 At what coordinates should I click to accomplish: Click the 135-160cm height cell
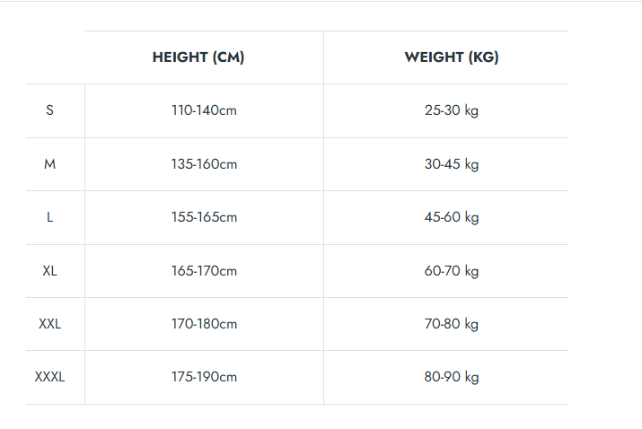coord(204,164)
